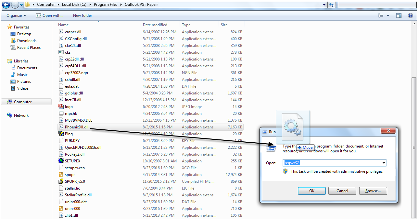Open Recent Places in the navigation pane

tap(29, 48)
